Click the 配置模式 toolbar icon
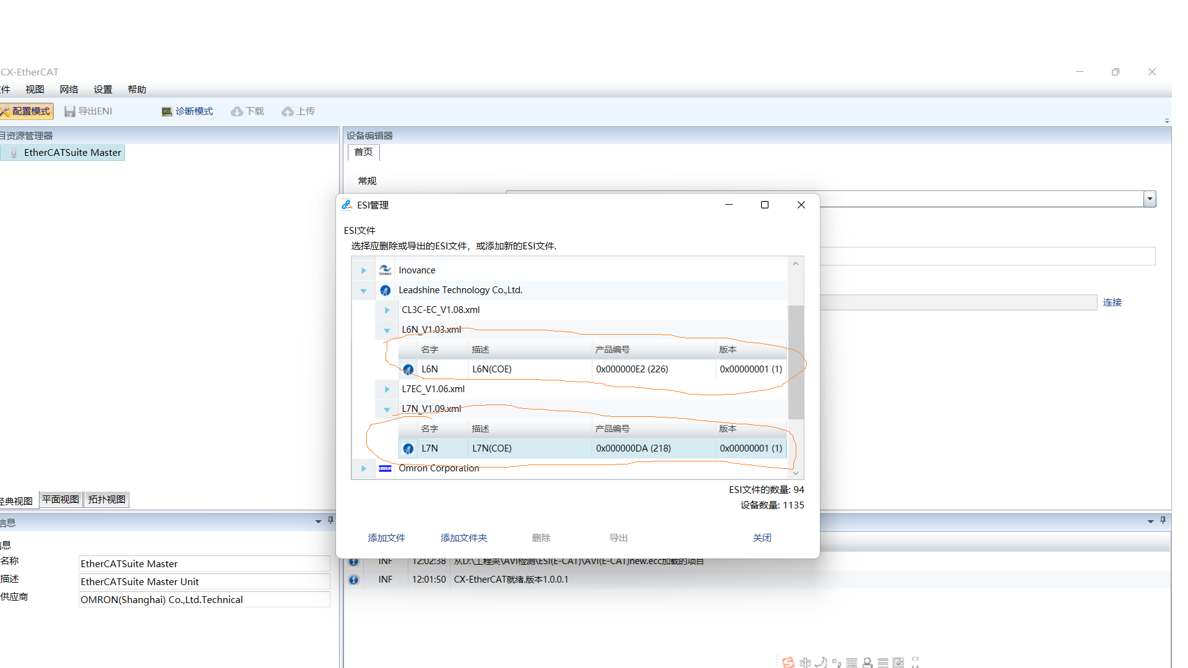This screenshot has width=1188, height=668. point(6,111)
